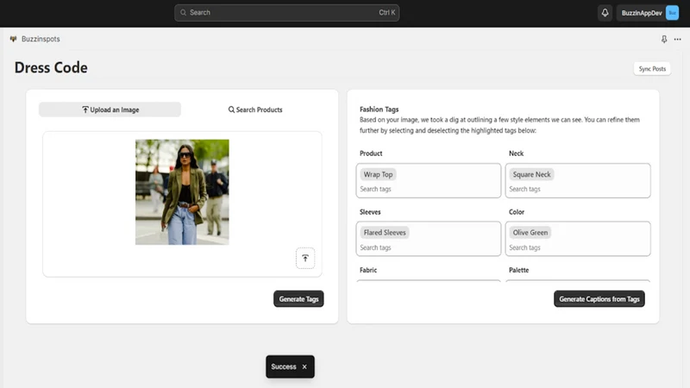The image size is (690, 388).
Task: Click the Success toast message
Action: (x=284, y=366)
